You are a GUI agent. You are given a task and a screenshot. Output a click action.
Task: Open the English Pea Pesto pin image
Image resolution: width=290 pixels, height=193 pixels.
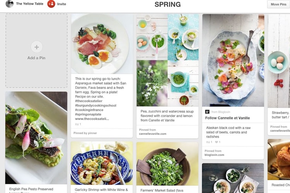tap(36, 138)
